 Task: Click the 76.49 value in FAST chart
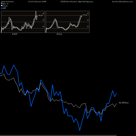click(x=40, y=15)
